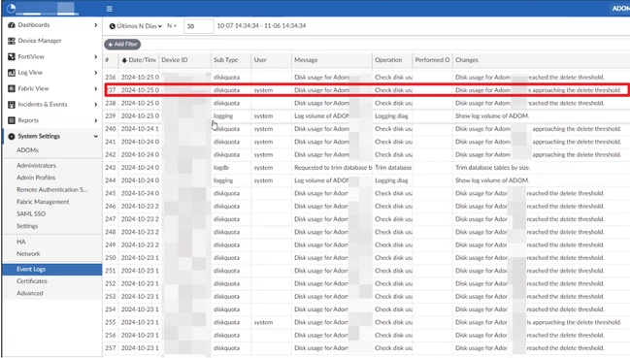Select the highlighted log row 237

tap(367, 90)
